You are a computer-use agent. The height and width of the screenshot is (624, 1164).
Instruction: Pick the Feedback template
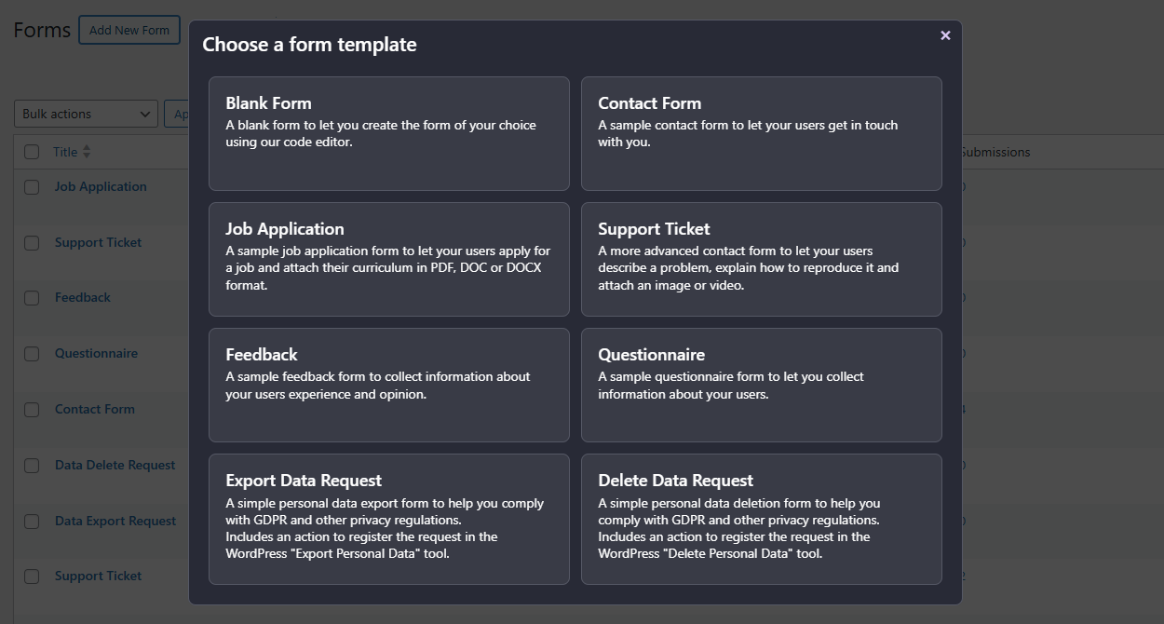[x=388, y=385]
